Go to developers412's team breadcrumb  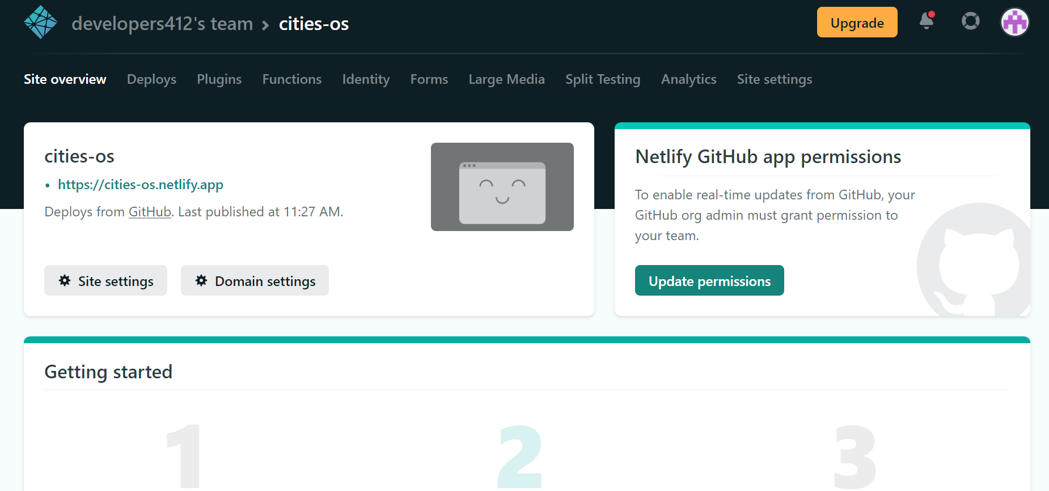coord(162,24)
